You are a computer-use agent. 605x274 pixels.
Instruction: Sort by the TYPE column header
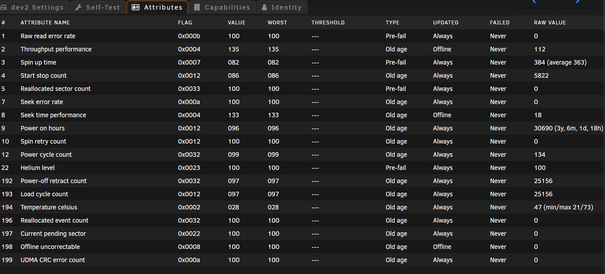coord(393,23)
